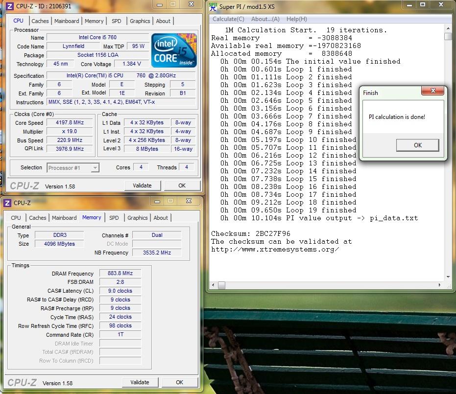Screen dimensions: 456x394
Task: Close the bottom CPU-Z Memory window
Action: [189, 201]
